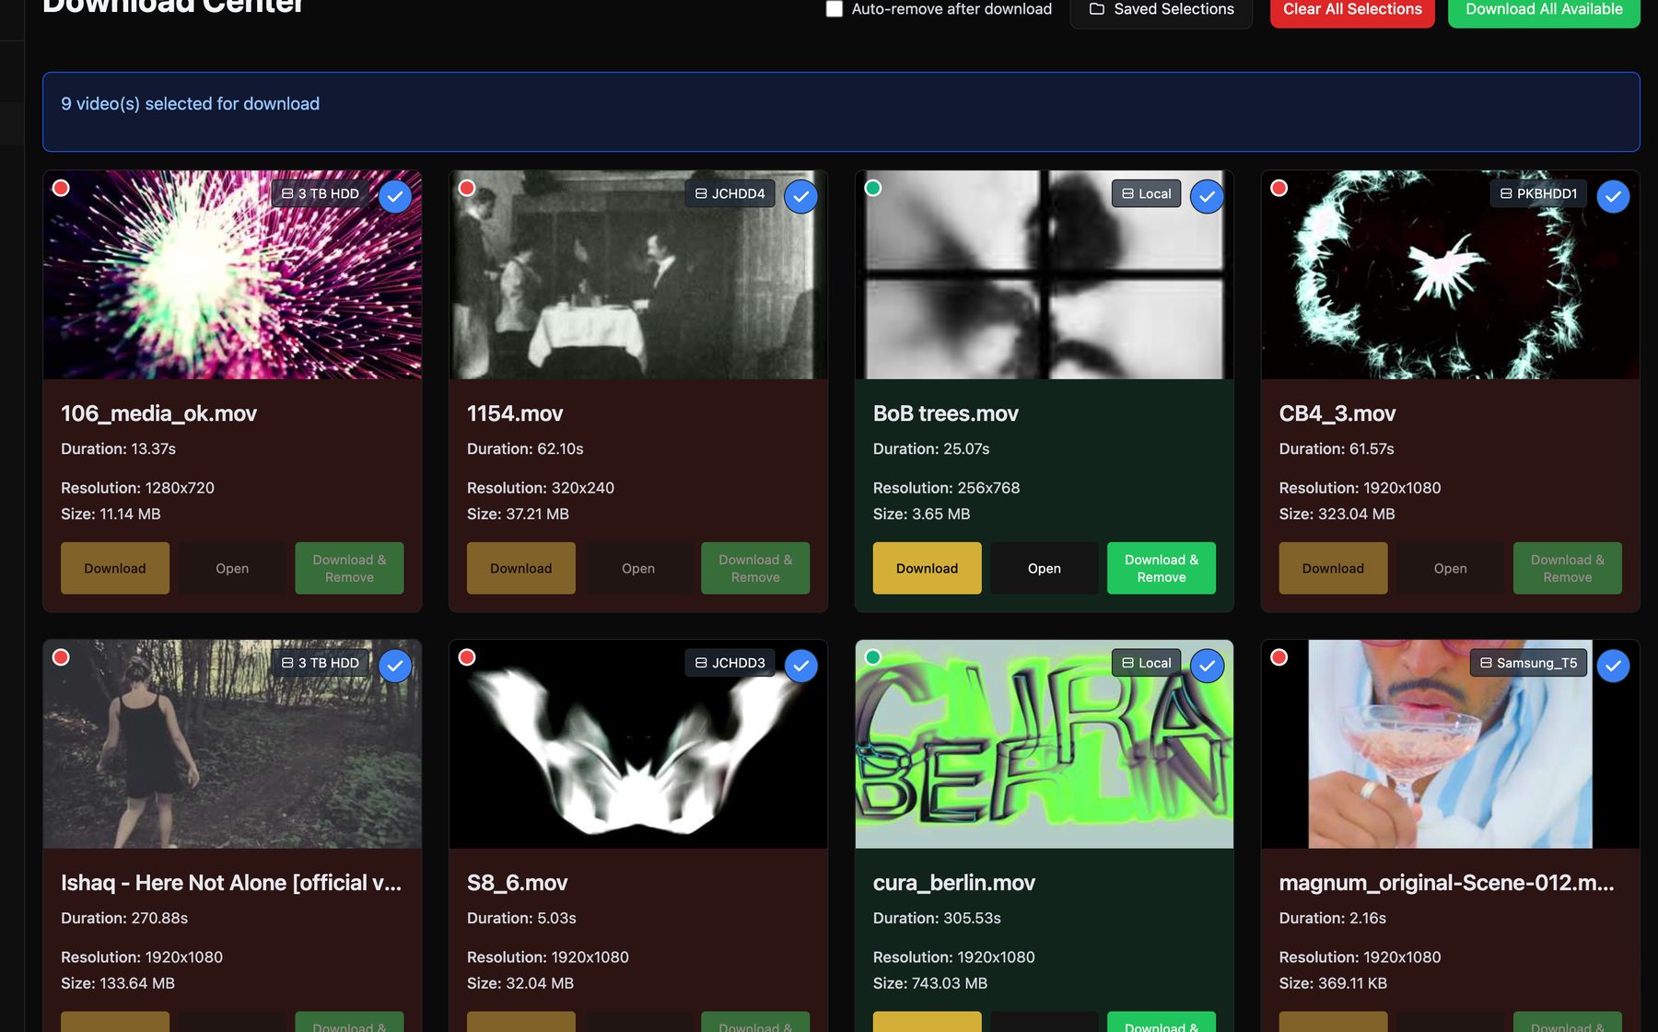
Task: Click the red status dot on 106_media_ok.mov
Action: coord(61,187)
